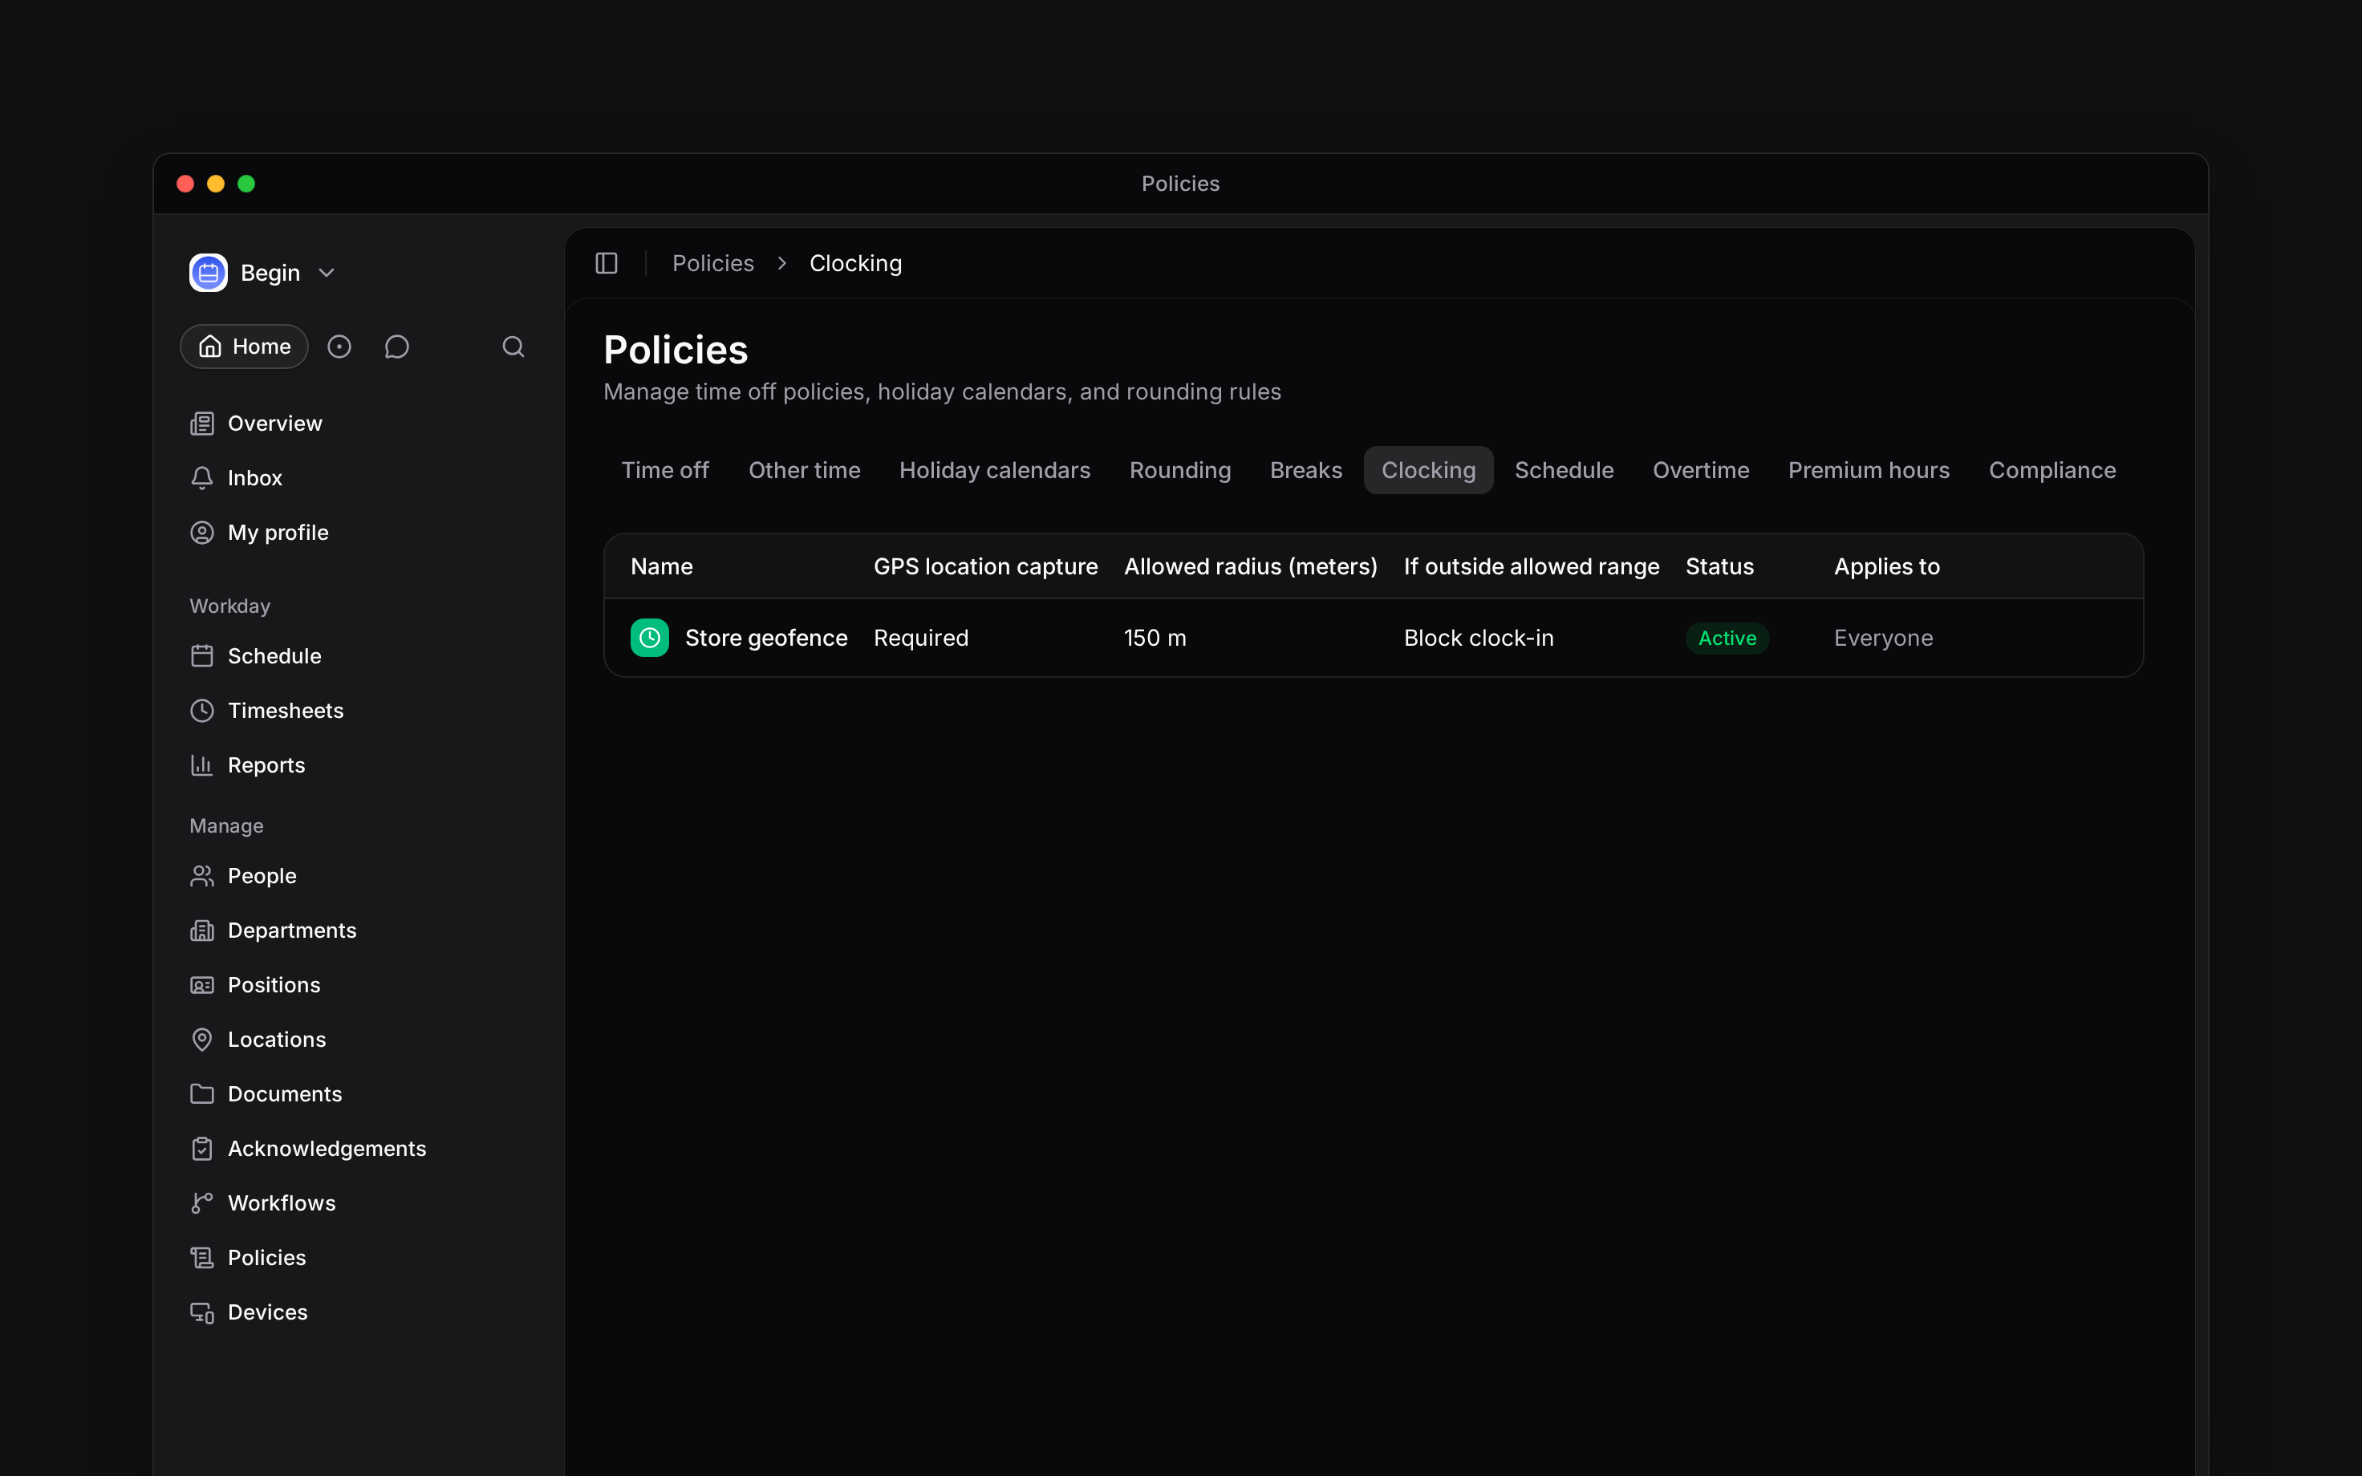This screenshot has height=1476, width=2362.
Task: Click the Begin workspace logo
Action: 208,274
